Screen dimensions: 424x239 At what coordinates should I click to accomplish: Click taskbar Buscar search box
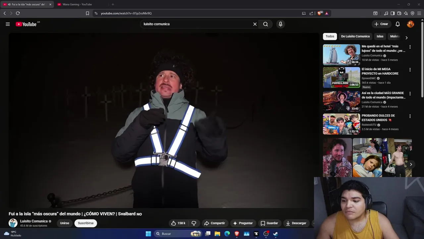pos(178,234)
